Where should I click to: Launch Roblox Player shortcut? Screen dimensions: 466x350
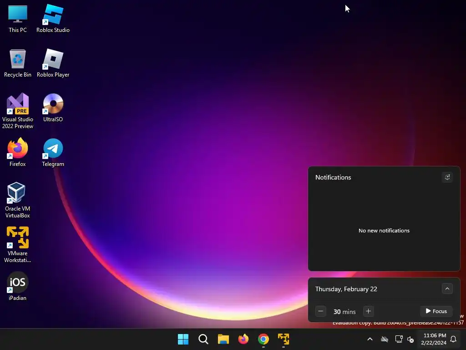click(53, 63)
